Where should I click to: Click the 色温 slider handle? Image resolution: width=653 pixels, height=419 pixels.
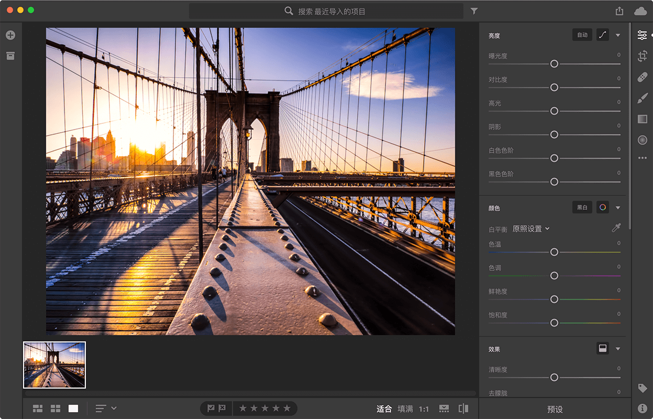tap(554, 252)
